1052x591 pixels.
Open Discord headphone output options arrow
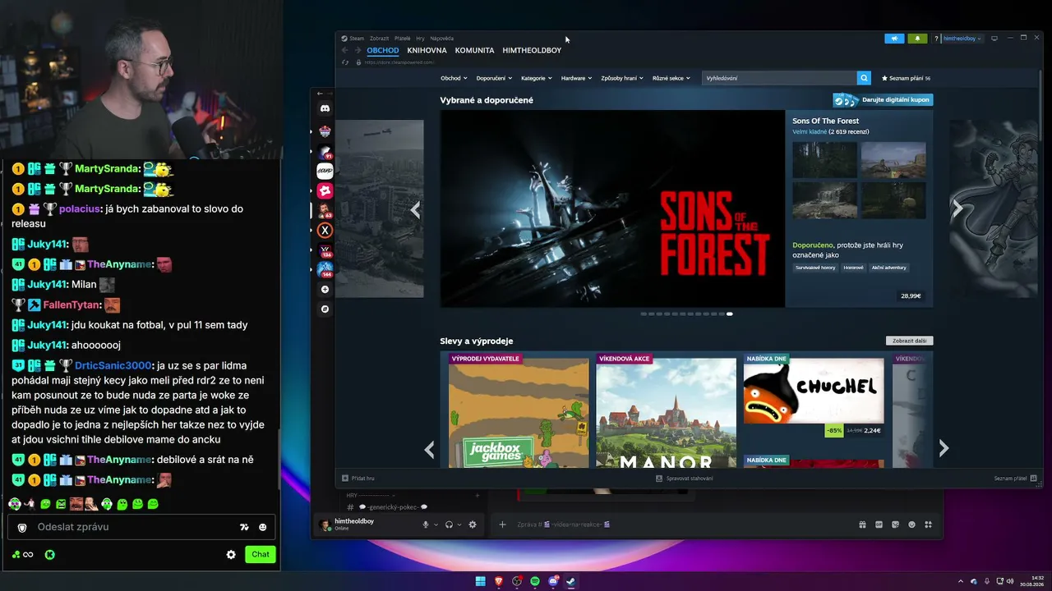click(459, 525)
